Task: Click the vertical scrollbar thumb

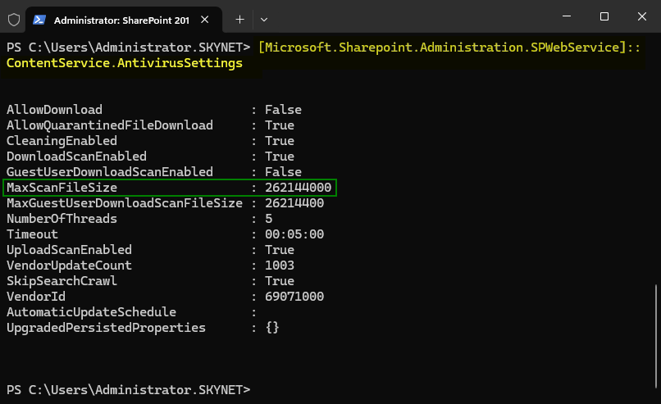Action: point(656,336)
